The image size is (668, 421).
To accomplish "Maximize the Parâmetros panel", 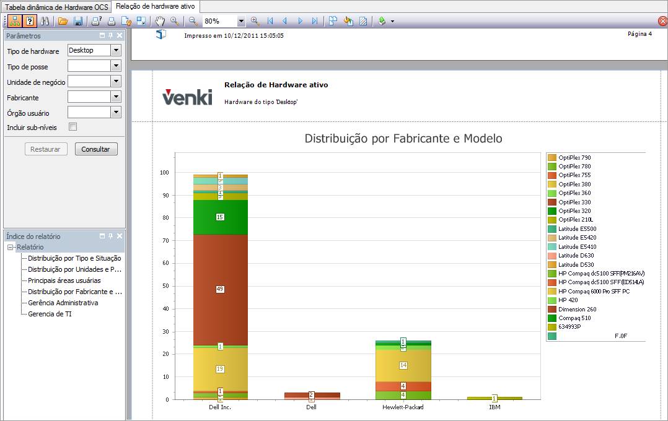I will tap(102, 36).
